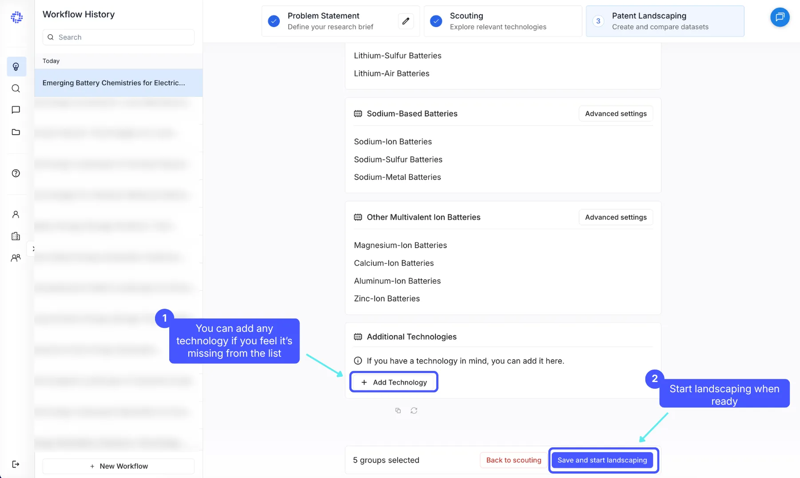Viewport: 800px width, 478px height.
Task: Click the logout icon at sidebar bottom
Action: (16, 464)
